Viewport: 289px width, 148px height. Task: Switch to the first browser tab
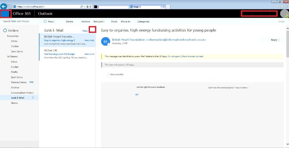click(111, 7)
